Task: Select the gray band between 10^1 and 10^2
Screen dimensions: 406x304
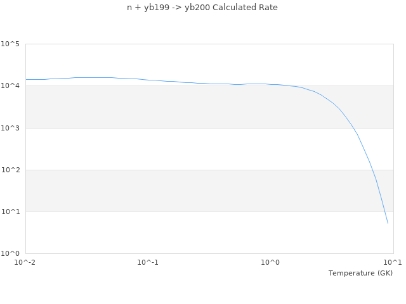Action: pyautogui.click(x=190, y=191)
